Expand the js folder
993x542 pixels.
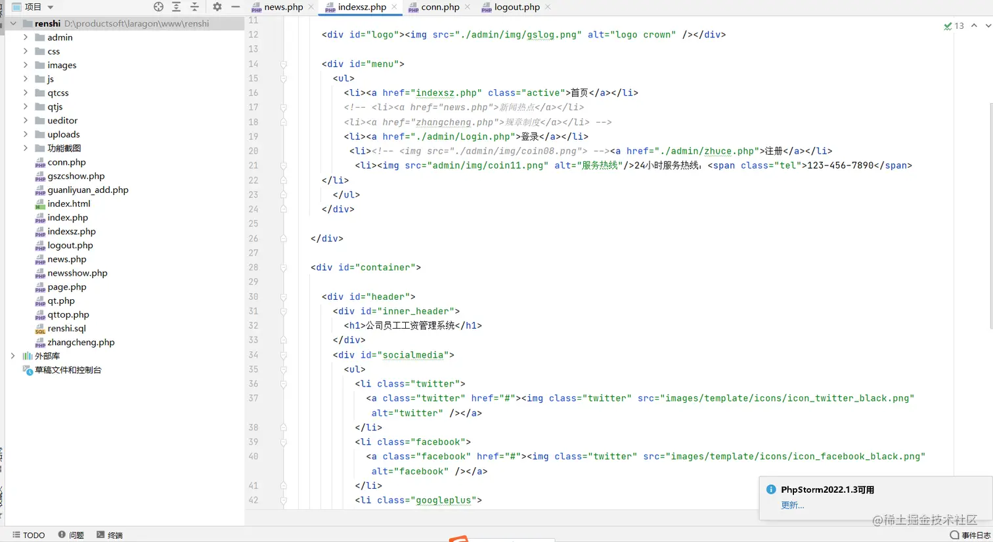click(x=26, y=79)
